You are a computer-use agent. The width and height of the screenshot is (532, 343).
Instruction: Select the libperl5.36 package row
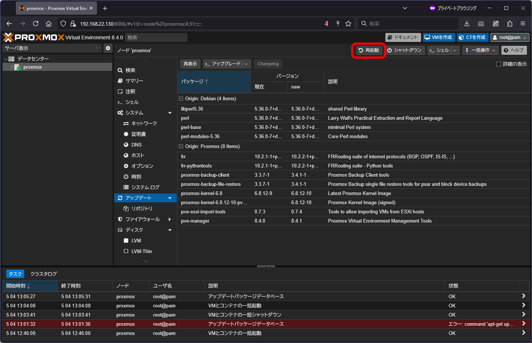point(353,109)
